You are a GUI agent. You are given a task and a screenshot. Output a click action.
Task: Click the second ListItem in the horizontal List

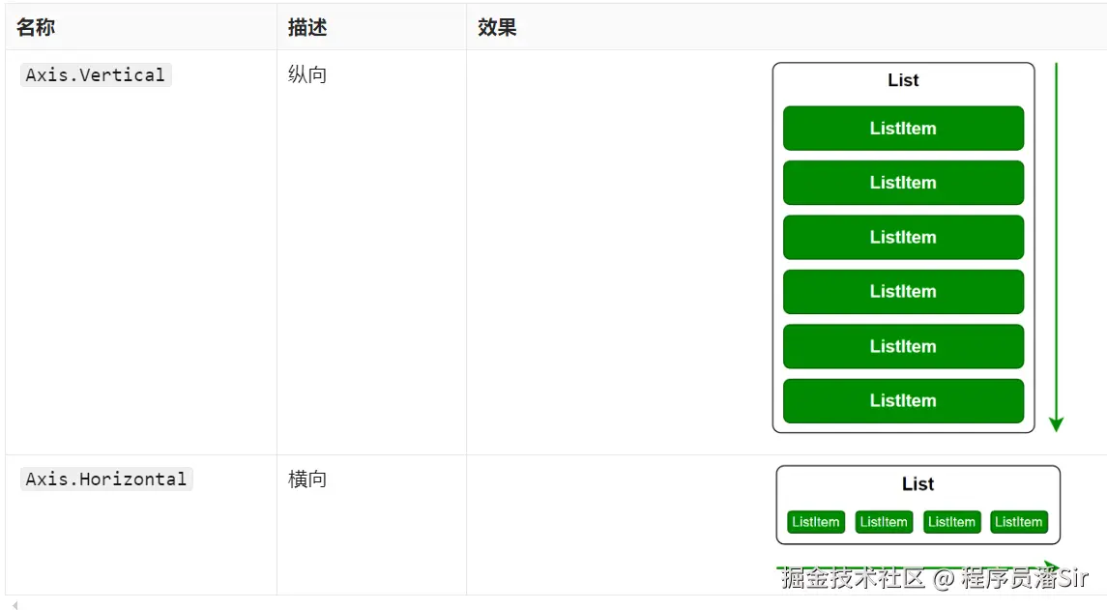tap(883, 522)
